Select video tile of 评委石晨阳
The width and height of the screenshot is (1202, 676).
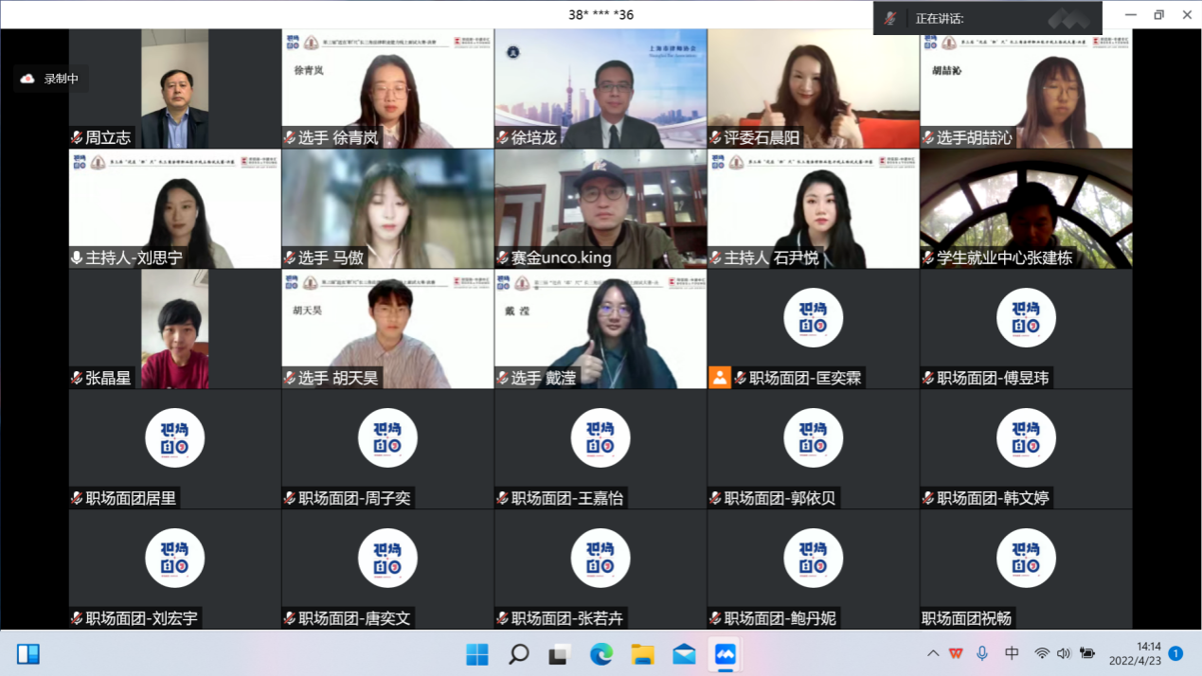(813, 88)
